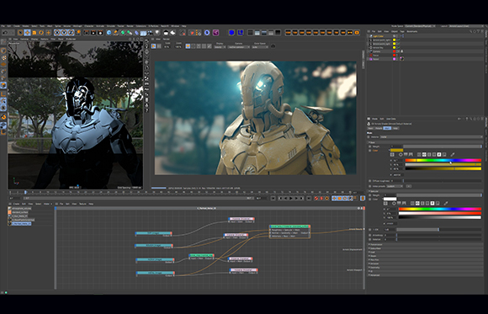Viewport: 488px width, 314px height.
Task: Click the Specular color white swatch
Action: pyautogui.click(x=390, y=199)
